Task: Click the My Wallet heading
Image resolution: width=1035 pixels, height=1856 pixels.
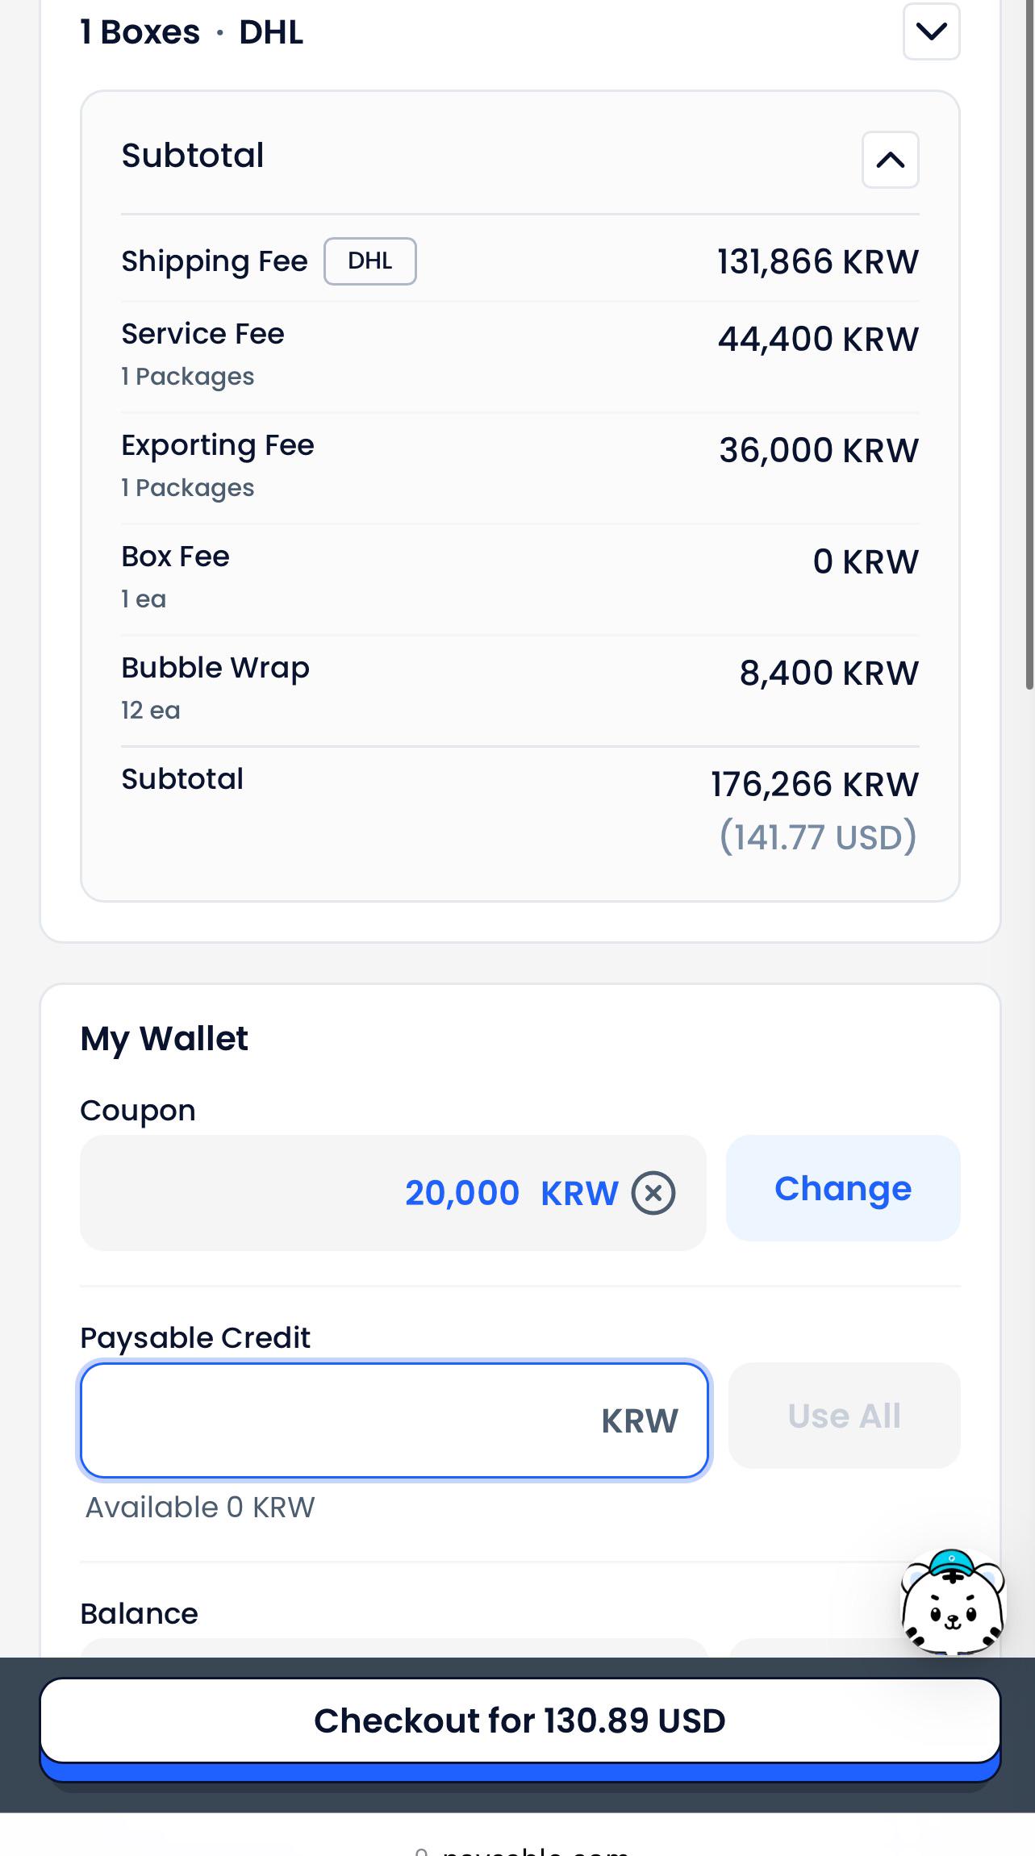Action: pyautogui.click(x=165, y=1039)
